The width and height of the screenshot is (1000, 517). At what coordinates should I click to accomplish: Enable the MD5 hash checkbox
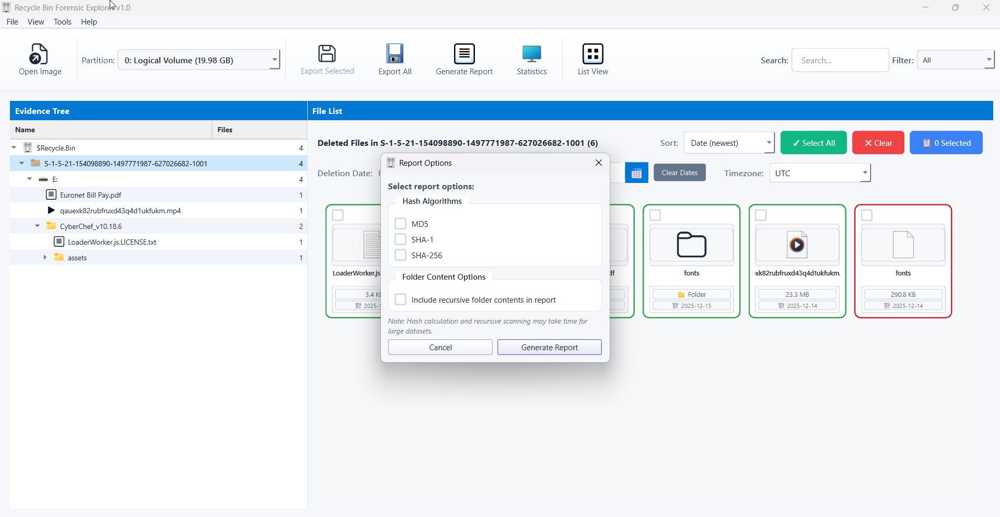click(x=401, y=224)
